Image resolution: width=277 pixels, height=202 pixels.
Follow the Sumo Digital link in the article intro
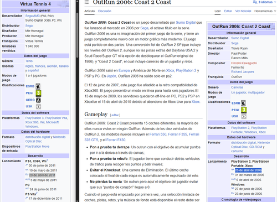186,23
